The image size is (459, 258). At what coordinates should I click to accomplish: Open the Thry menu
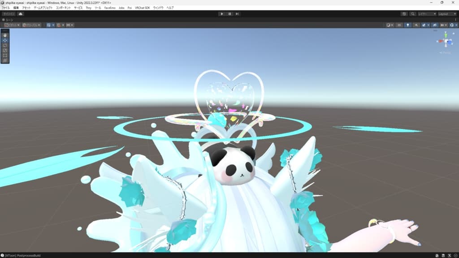pos(88,8)
